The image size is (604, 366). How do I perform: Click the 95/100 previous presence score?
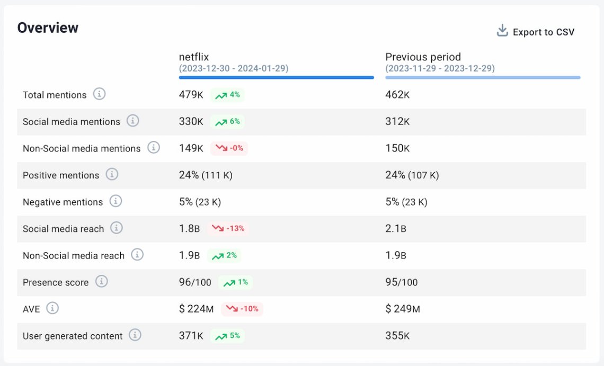coord(402,282)
